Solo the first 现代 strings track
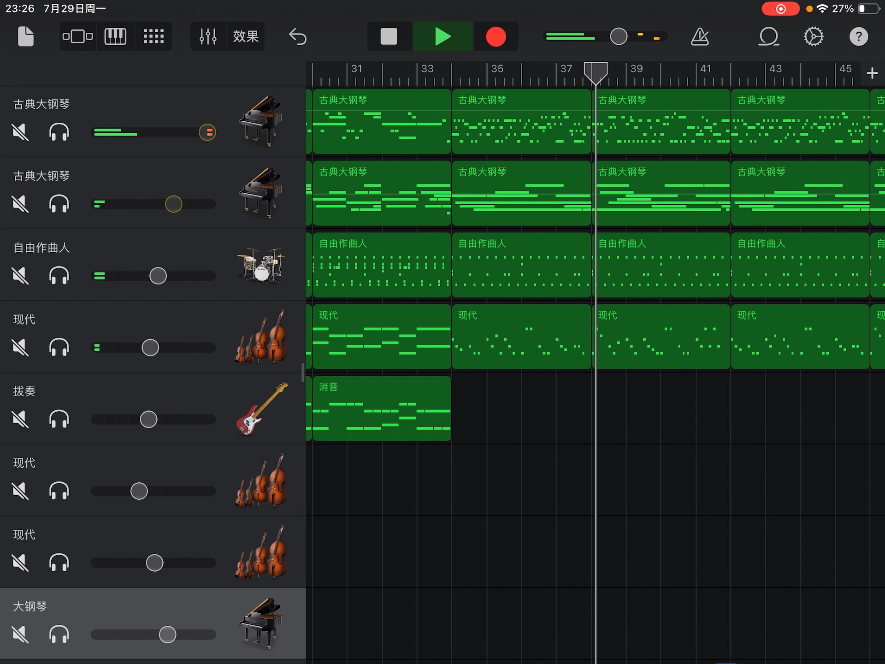Image resolution: width=885 pixels, height=664 pixels. coord(59,347)
